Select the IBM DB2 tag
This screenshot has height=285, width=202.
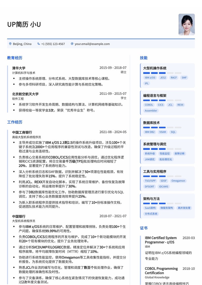click(x=149, y=132)
